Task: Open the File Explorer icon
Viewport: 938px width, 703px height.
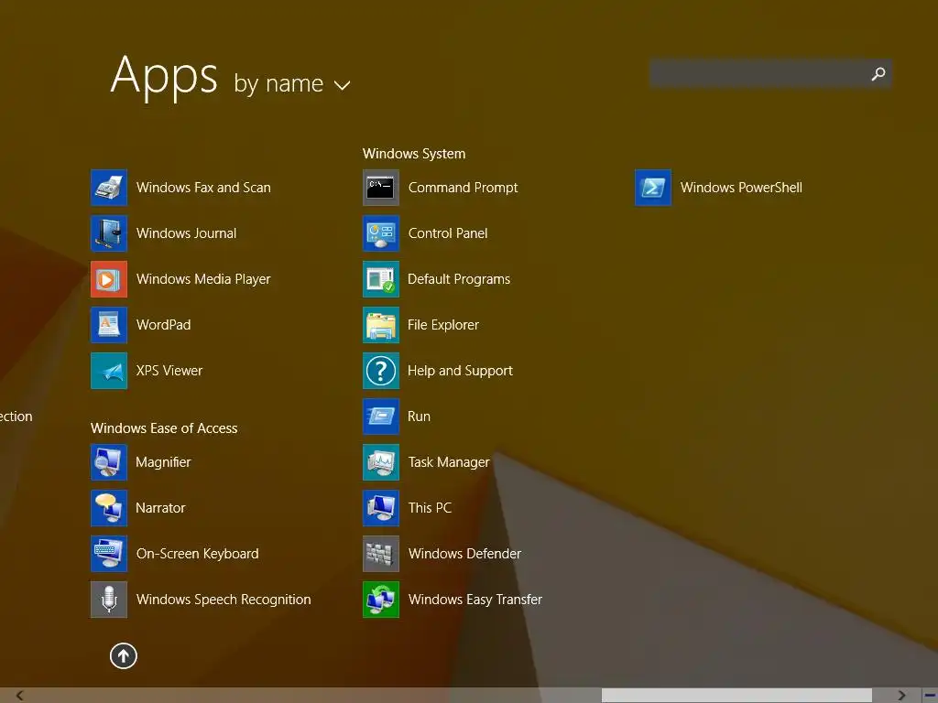Action: 381,325
